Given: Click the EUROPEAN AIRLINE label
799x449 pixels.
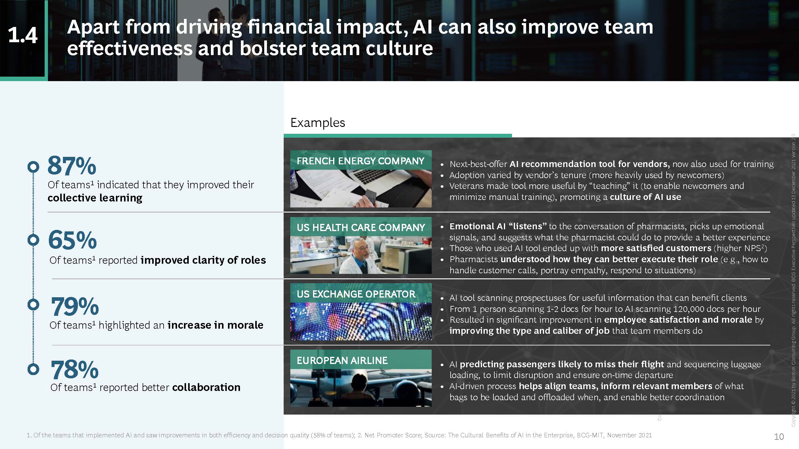Looking at the screenshot, I should (x=342, y=360).
